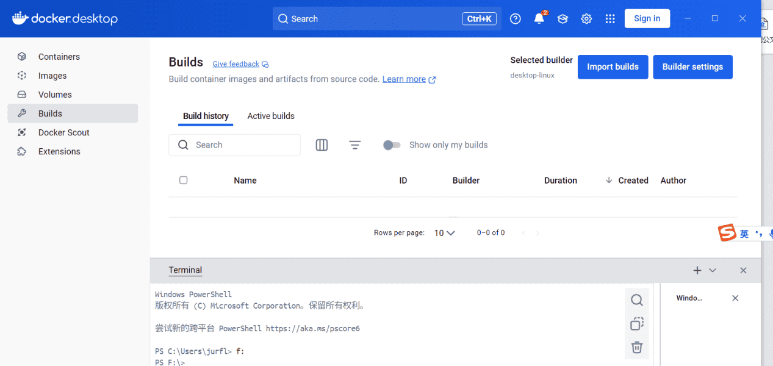The image size is (773, 366).
Task: Open the help question mark icon
Action: tap(516, 19)
